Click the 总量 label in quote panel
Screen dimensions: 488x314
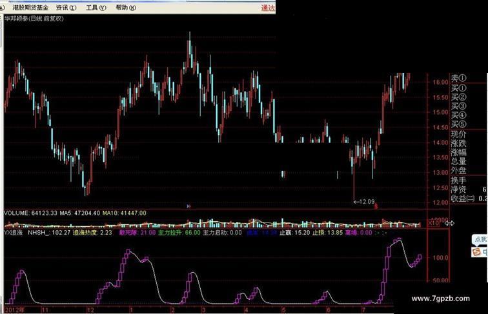click(x=459, y=161)
